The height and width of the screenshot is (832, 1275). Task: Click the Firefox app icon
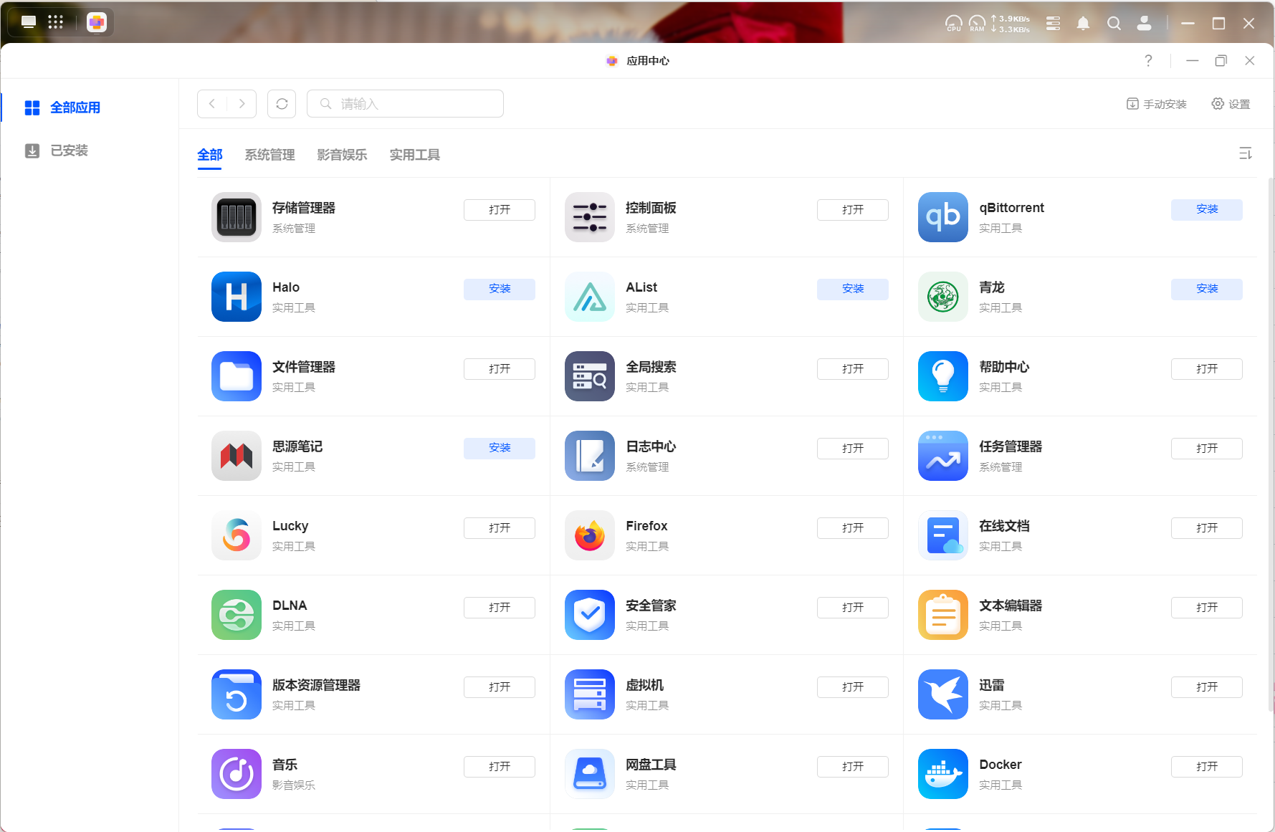pyautogui.click(x=590, y=535)
